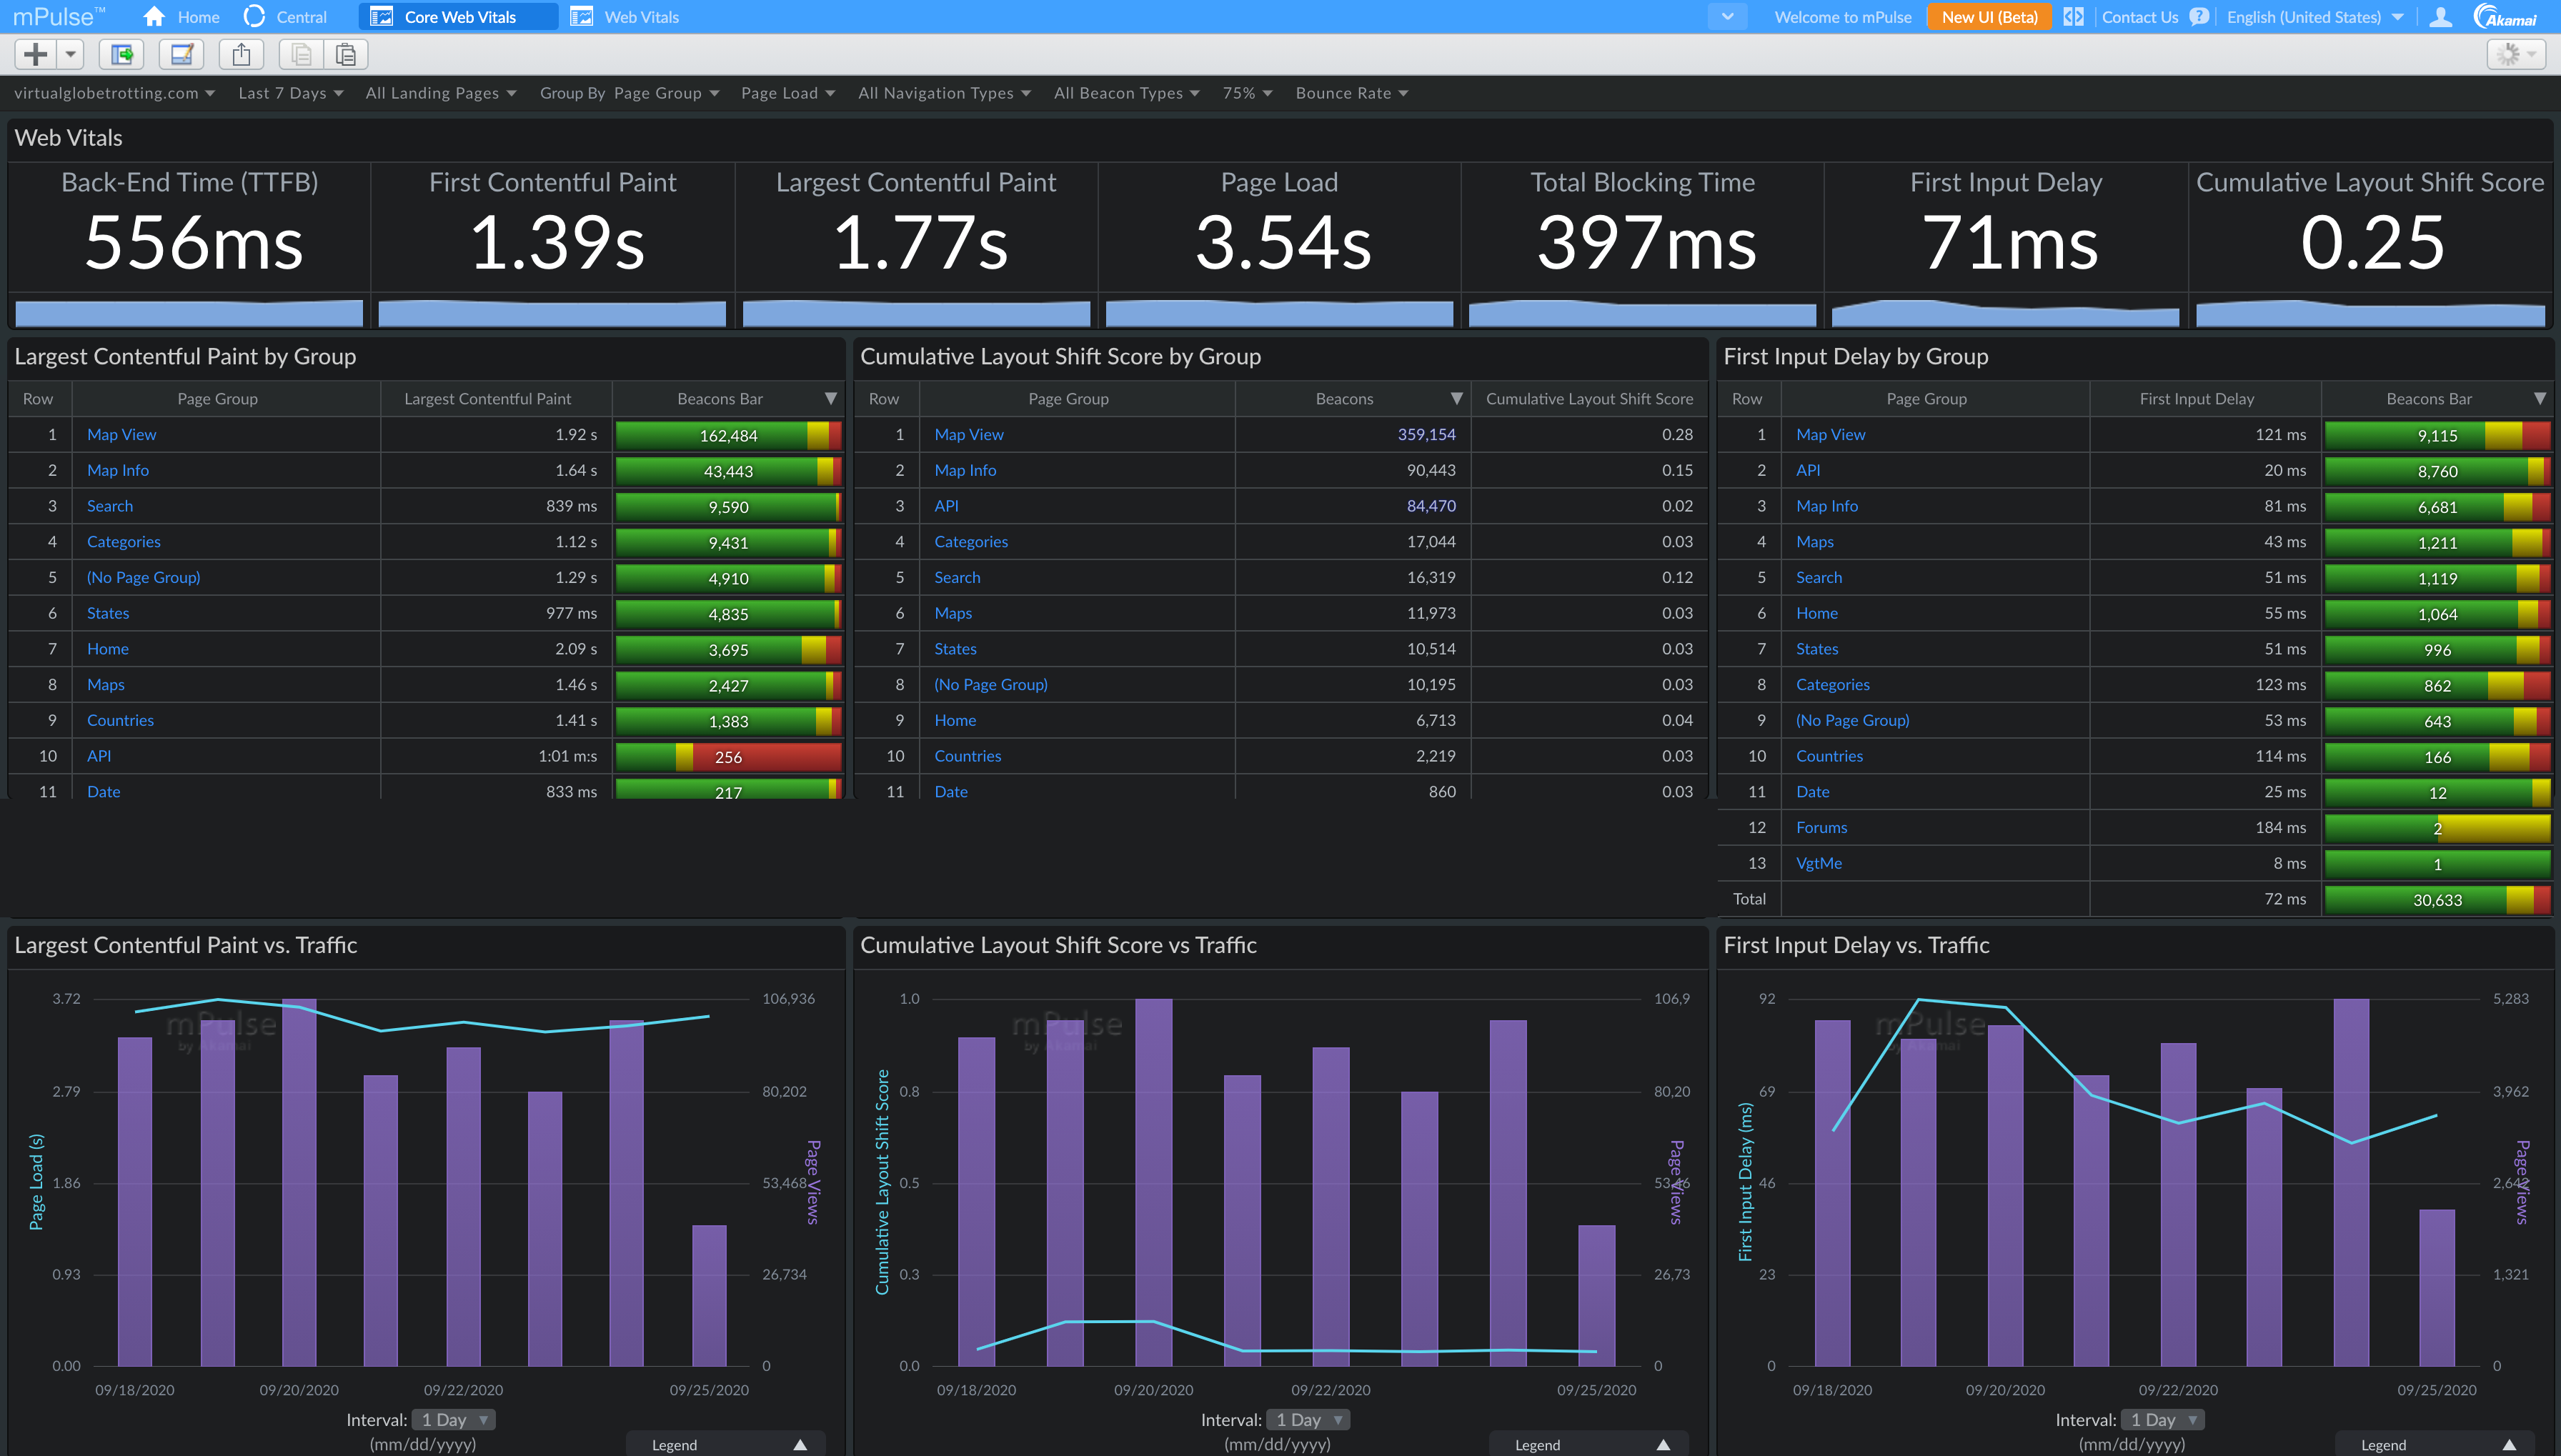Open the Group By Page Group dropdown
The image size is (2561, 1456).
point(630,93)
